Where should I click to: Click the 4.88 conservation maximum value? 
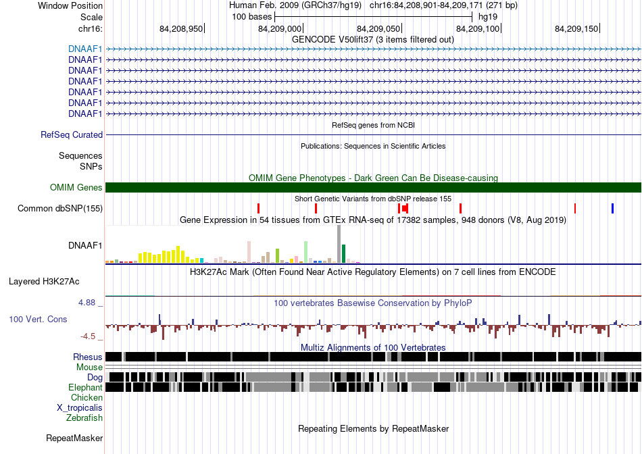[87, 303]
